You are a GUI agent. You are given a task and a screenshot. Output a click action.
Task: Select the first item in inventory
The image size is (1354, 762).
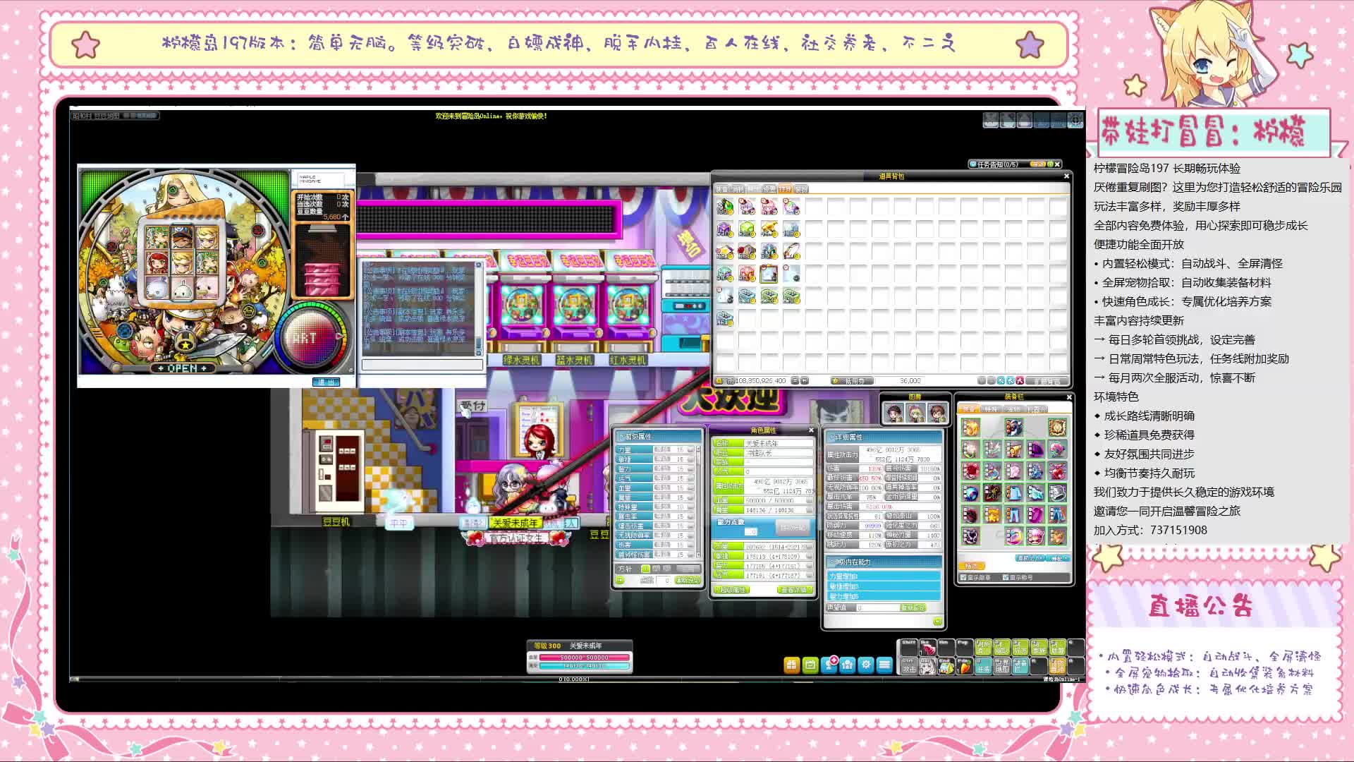[x=725, y=207]
